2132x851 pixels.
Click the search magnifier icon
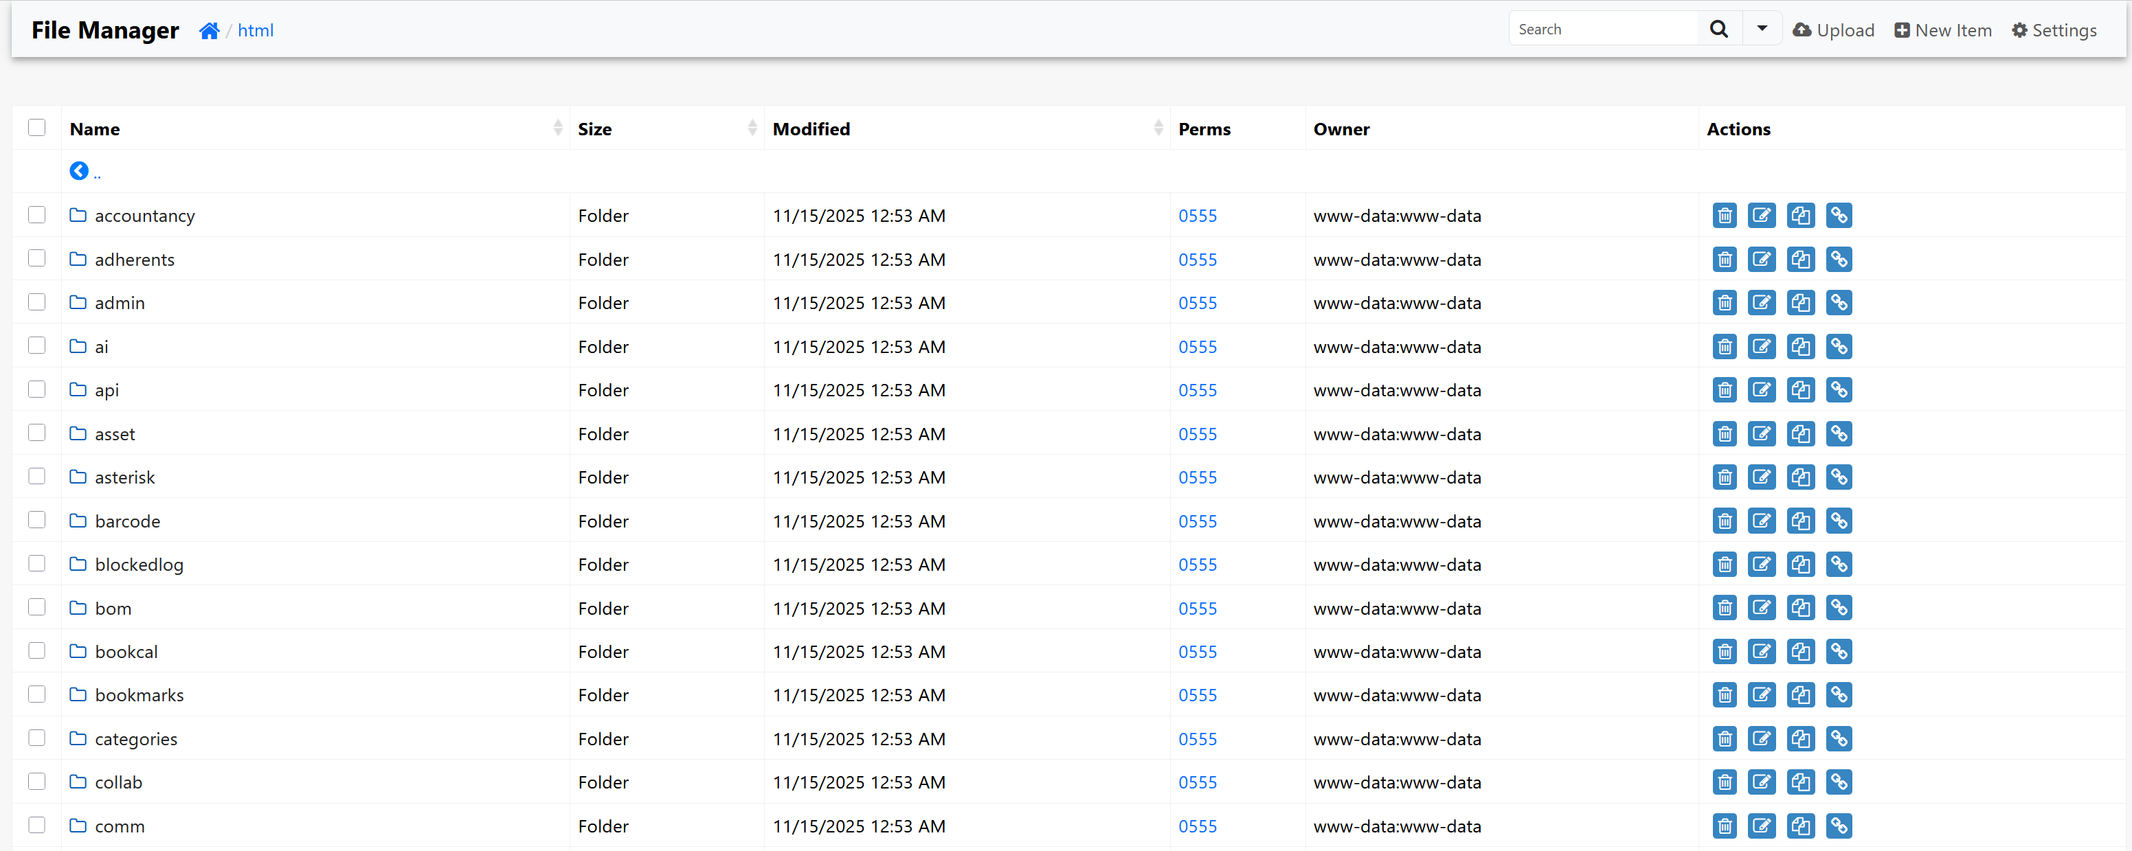coord(1718,30)
